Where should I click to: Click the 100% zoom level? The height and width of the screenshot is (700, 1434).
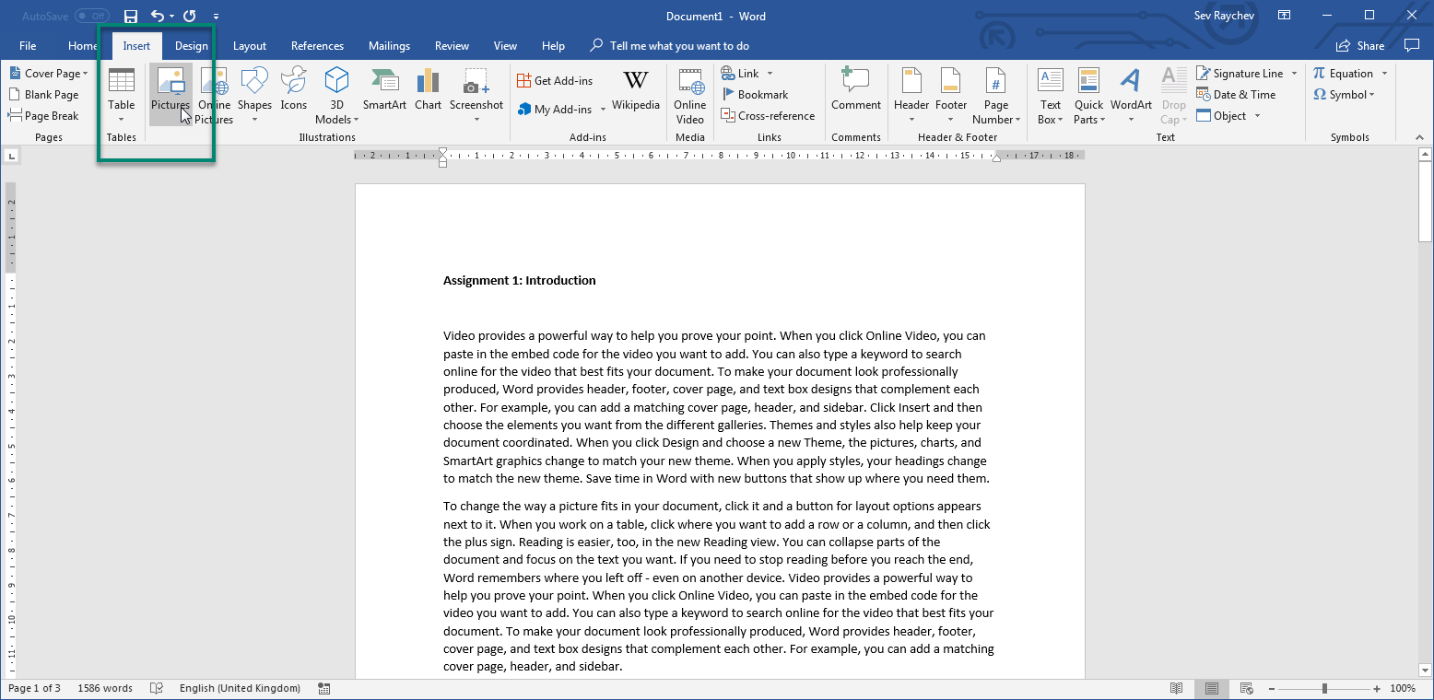coord(1403,688)
